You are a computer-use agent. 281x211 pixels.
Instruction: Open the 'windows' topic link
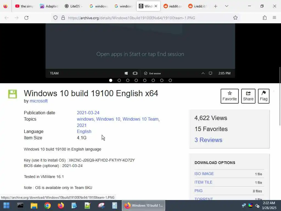[85, 119]
